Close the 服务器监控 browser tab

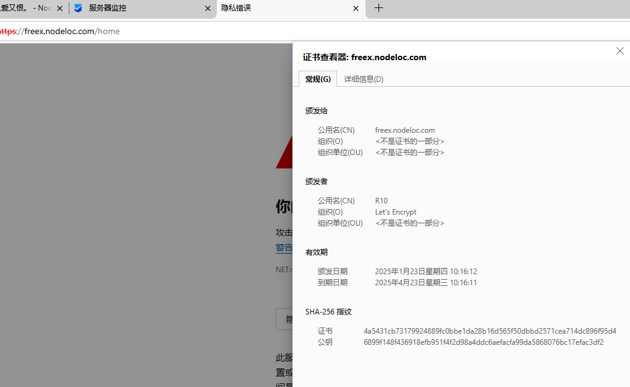tap(208, 9)
